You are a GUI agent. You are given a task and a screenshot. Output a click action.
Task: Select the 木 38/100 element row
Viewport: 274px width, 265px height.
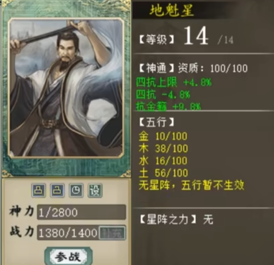coord(163,148)
